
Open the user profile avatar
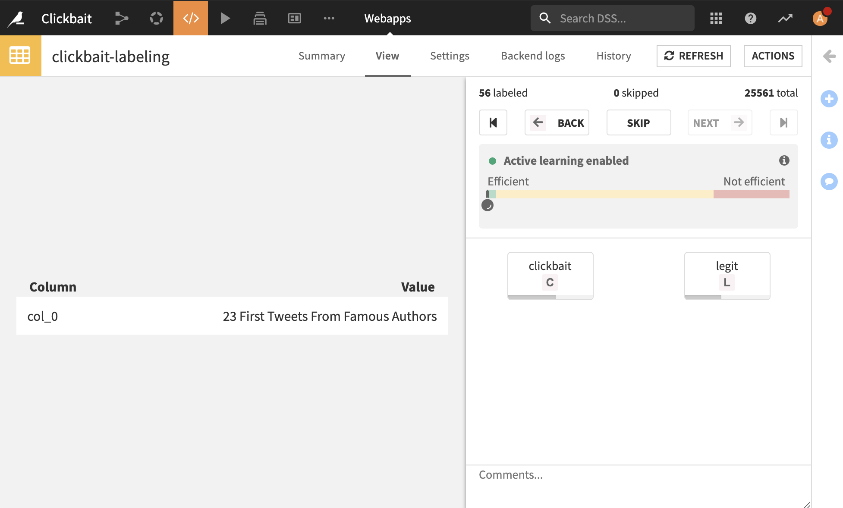click(820, 18)
